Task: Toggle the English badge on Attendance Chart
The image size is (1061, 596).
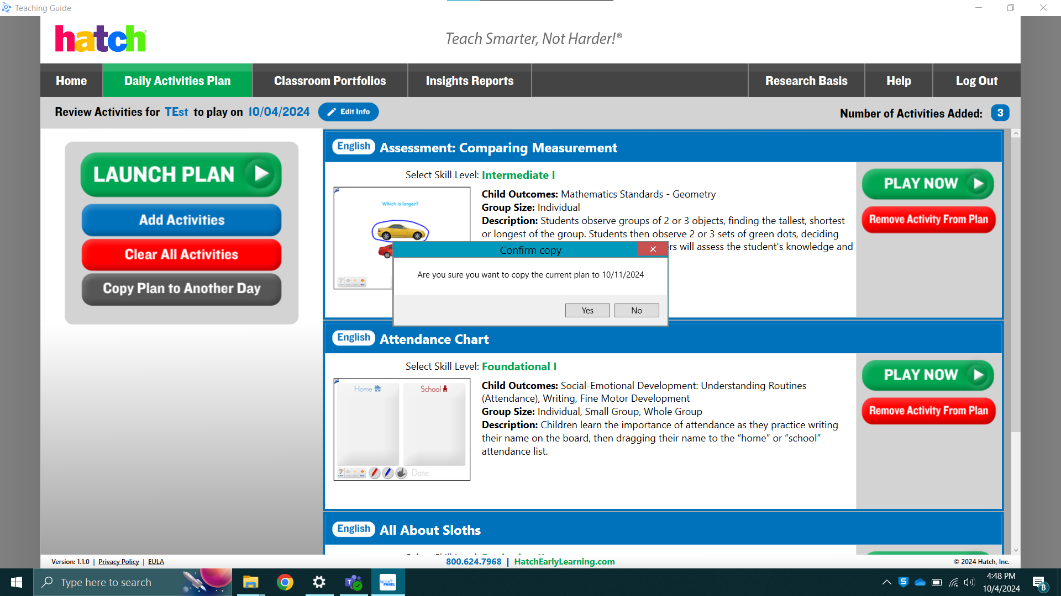Action: 353,337
